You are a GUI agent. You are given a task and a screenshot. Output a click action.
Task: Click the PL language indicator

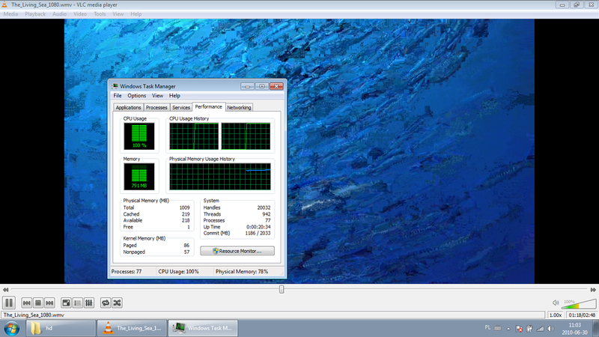[x=487, y=328]
